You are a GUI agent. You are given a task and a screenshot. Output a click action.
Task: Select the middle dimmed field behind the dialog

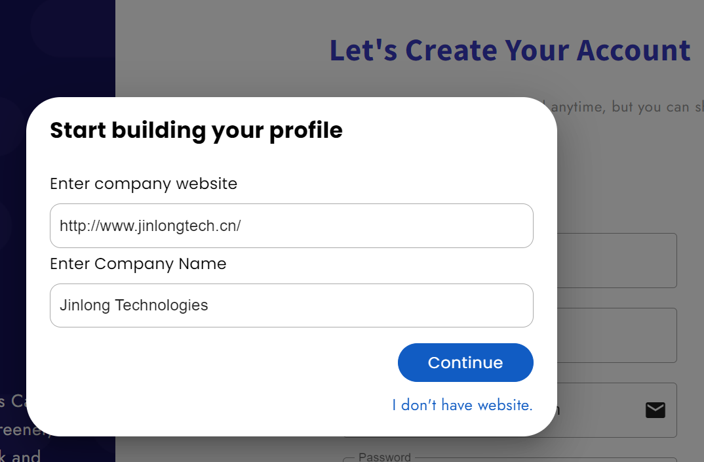[617, 335]
